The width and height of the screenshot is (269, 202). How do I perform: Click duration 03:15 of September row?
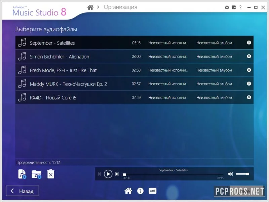(x=137, y=43)
